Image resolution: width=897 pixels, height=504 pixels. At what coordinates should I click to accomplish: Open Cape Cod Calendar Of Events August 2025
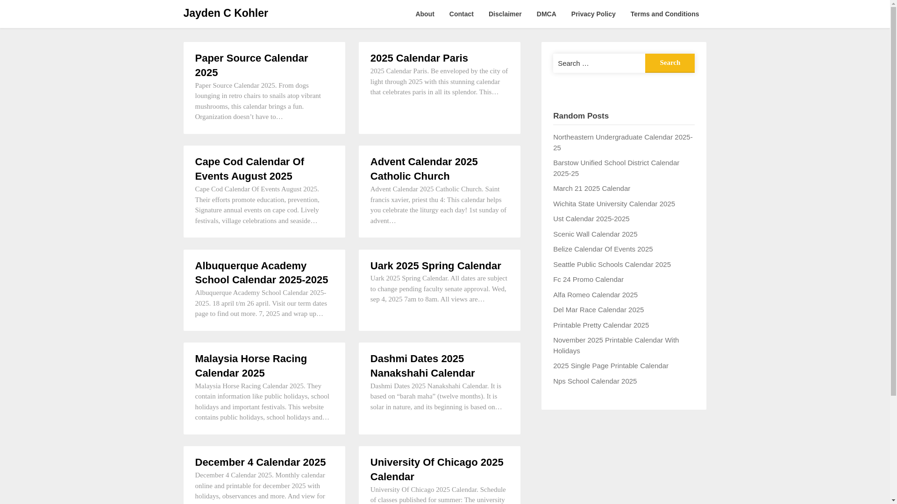249,169
